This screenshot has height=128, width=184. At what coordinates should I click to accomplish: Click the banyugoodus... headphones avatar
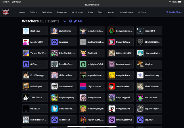[x=112, y=31]
